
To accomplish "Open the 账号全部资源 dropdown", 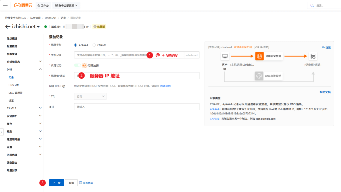I will click(x=66, y=5).
